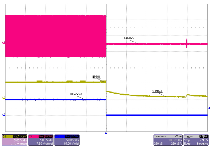The height and width of the screenshot is (149, 211).
Task: Open the Timebase settings box
Action: click(168, 140)
